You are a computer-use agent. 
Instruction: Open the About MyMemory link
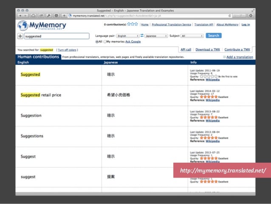[227, 25]
